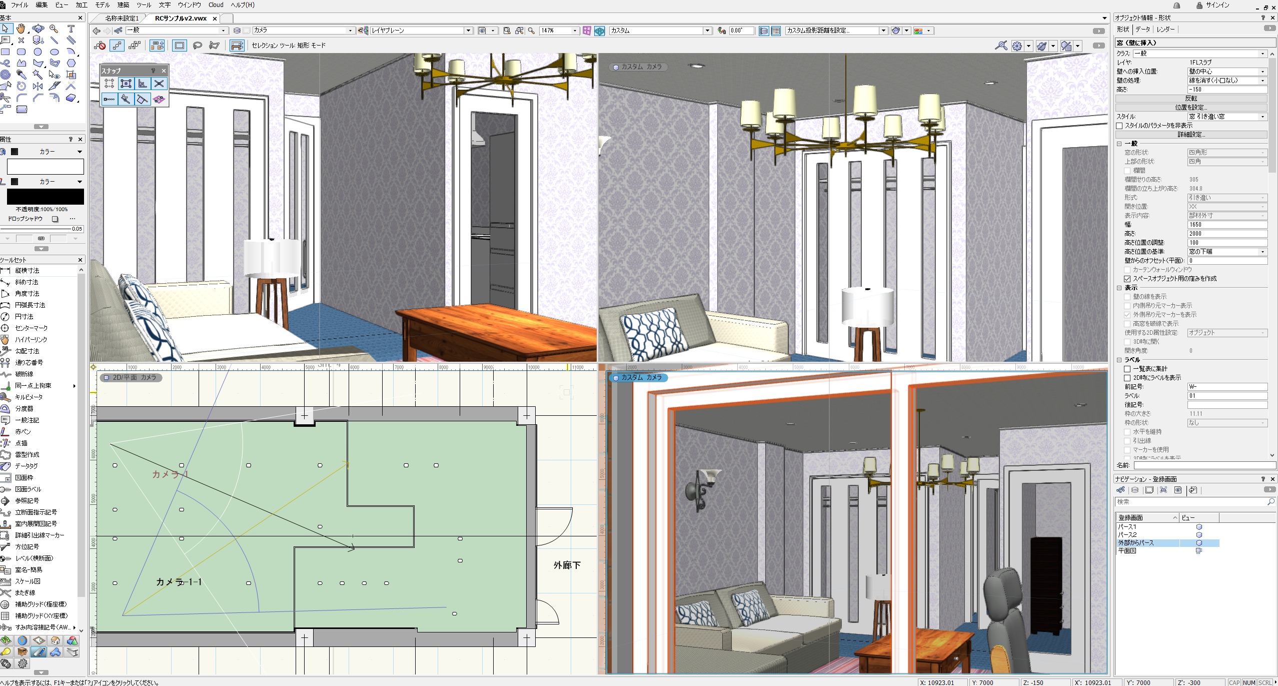
Task: Select the Zoom tool in the Basic palette
Action: [54, 29]
